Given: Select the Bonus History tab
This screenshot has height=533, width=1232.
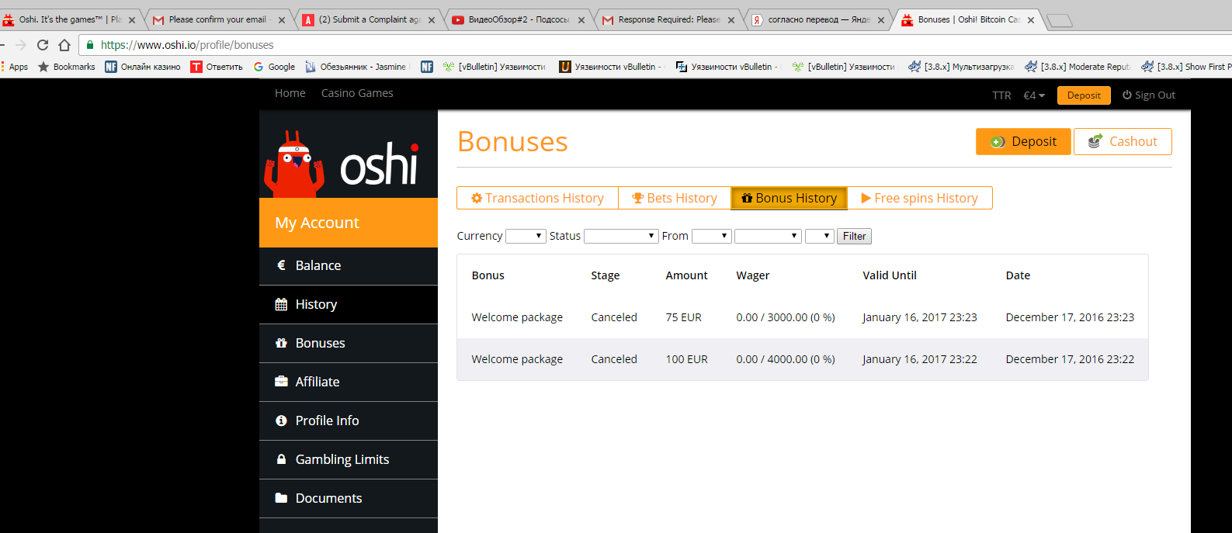Looking at the screenshot, I should 789,198.
